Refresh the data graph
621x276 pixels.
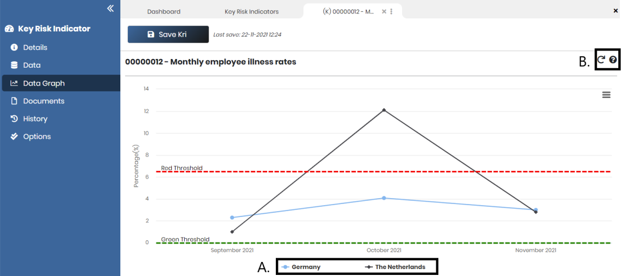tap(601, 60)
